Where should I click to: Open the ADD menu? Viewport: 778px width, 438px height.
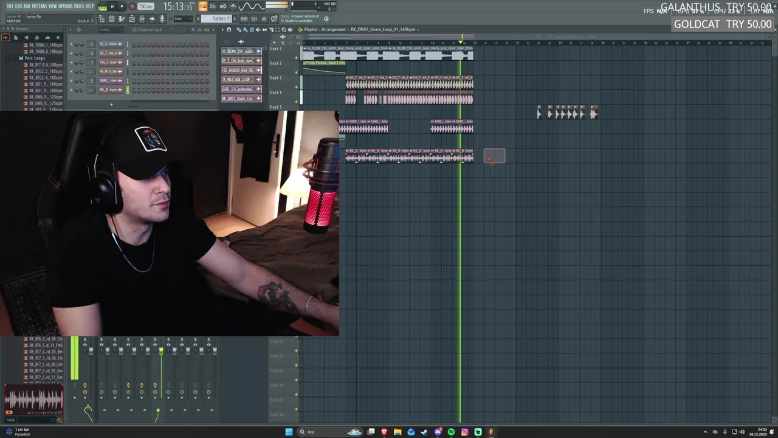click(x=27, y=6)
